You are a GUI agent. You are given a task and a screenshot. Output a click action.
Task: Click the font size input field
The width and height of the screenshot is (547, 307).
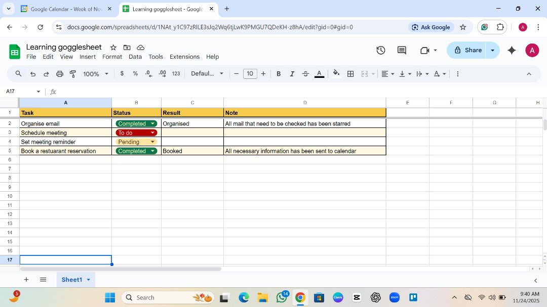250,73
